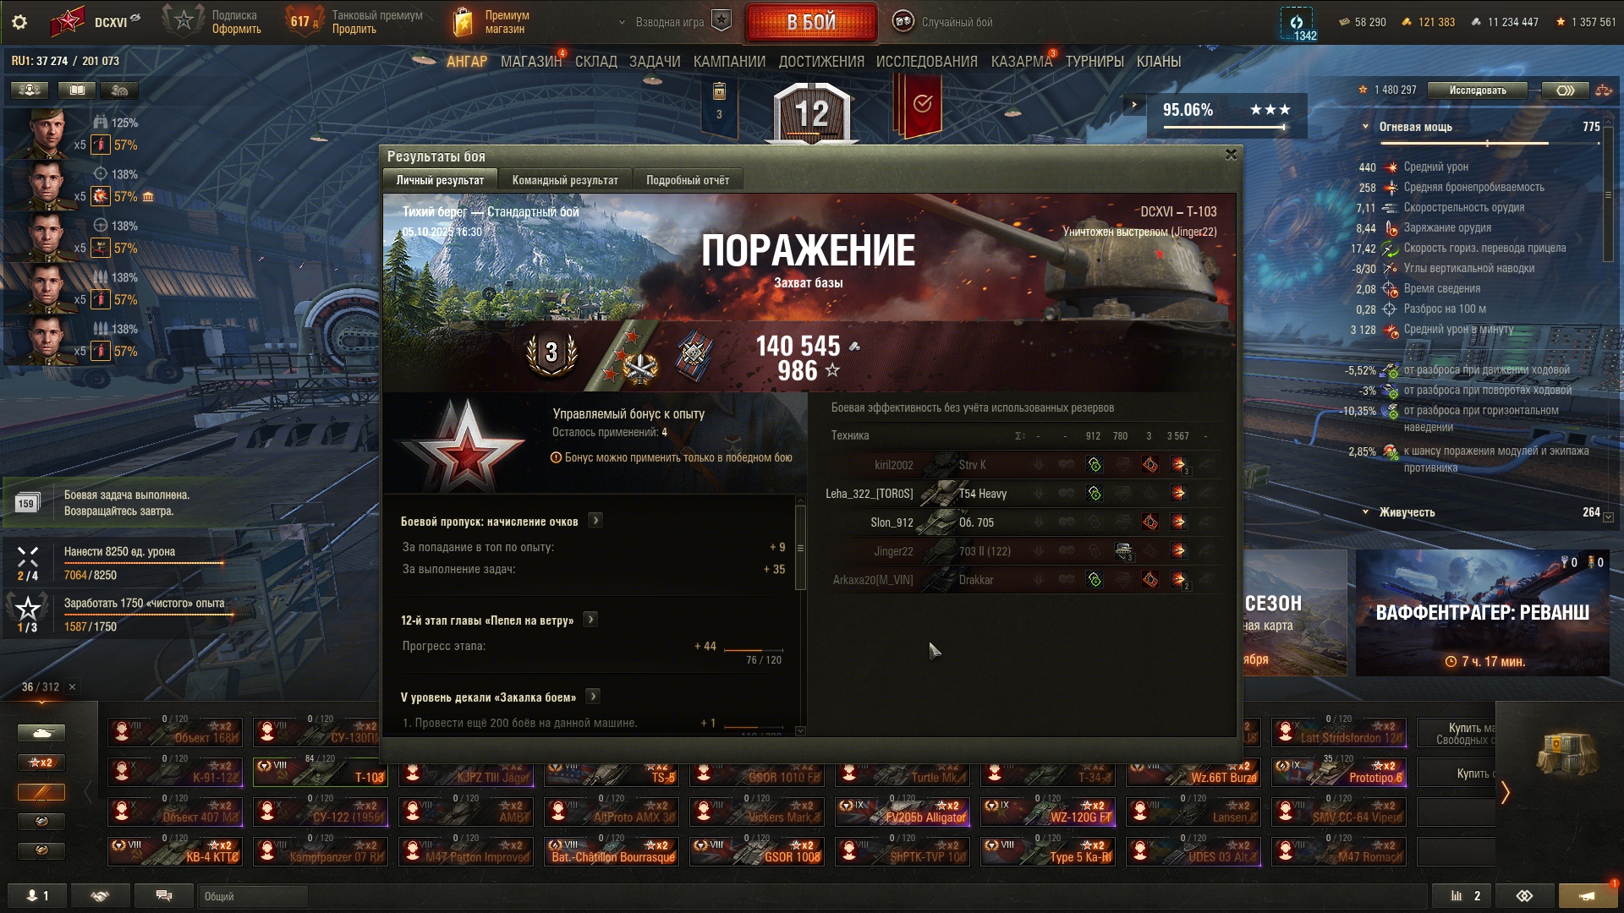This screenshot has height=913, width=1624.
Task: Toggle the tank type carousel filter
Action: [41, 733]
